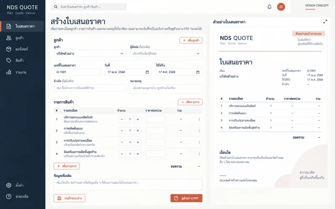
Task: Open the ลูกค้า customer dropdown
Action: point(90,54)
